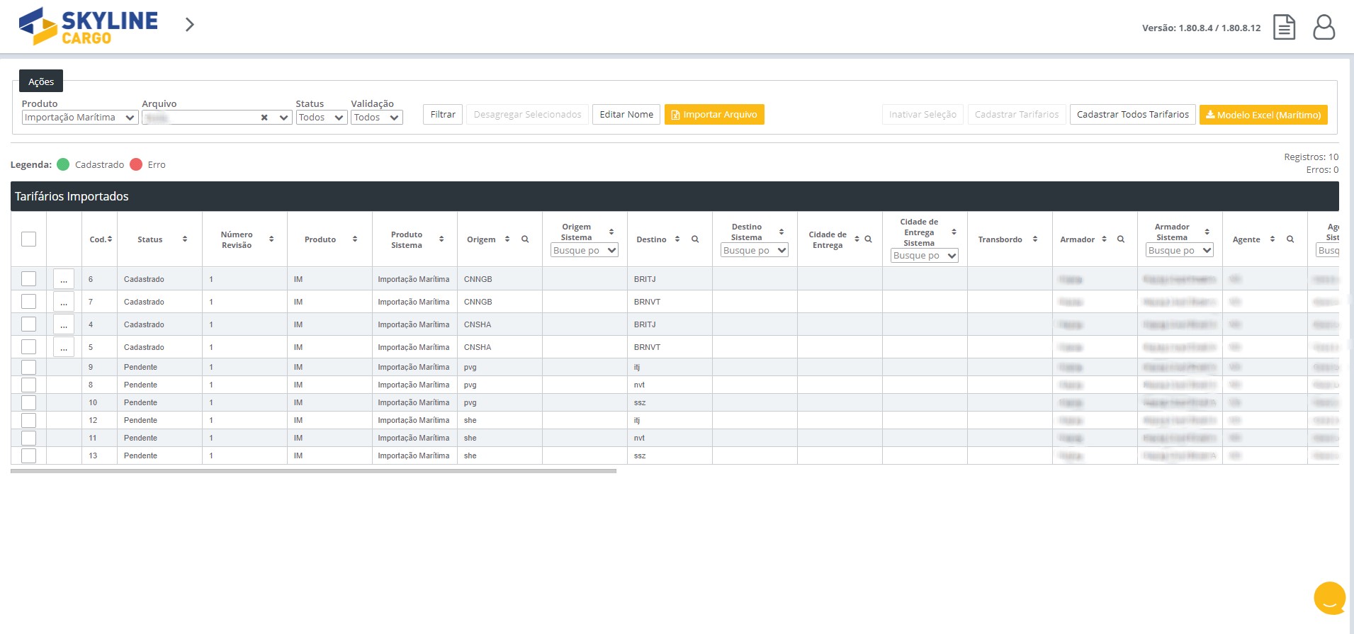Open the orange chat support bubble
Image resolution: width=1354 pixels, height=634 pixels.
pyautogui.click(x=1329, y=598)
